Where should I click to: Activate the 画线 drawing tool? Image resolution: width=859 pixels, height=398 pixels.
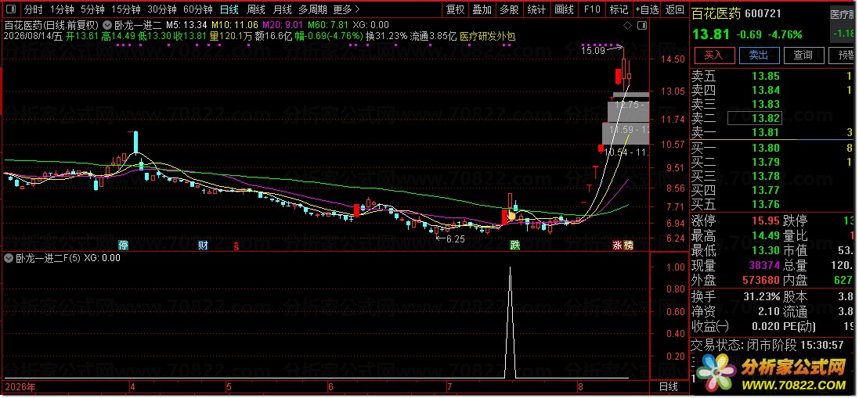click(x=564, y=9)
